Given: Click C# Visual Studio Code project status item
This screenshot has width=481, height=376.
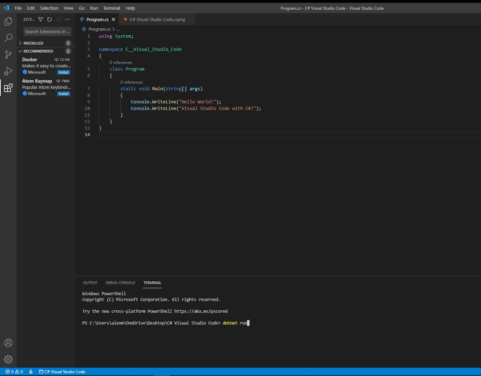Looking at the screenshot, I should coord(62,372).
